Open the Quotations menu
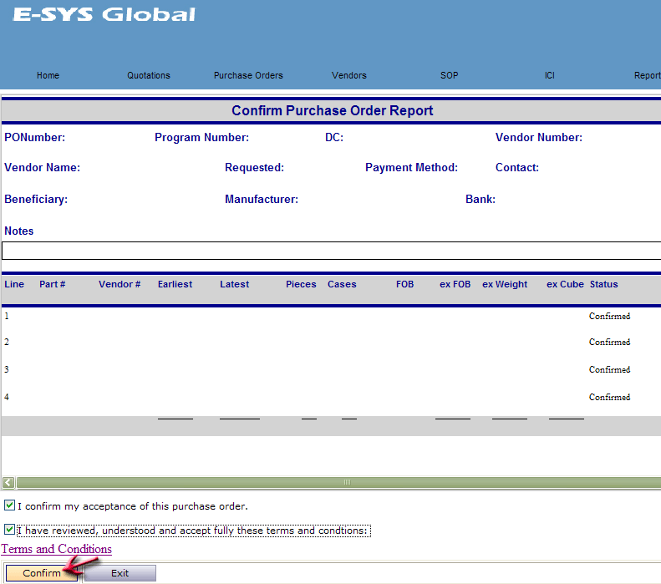The width and height of the screenshot is (661, 584). [x=149, y=75]
